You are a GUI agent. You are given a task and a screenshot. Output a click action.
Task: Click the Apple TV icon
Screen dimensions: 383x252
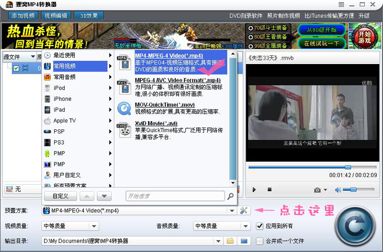click(x=47, y=121)
